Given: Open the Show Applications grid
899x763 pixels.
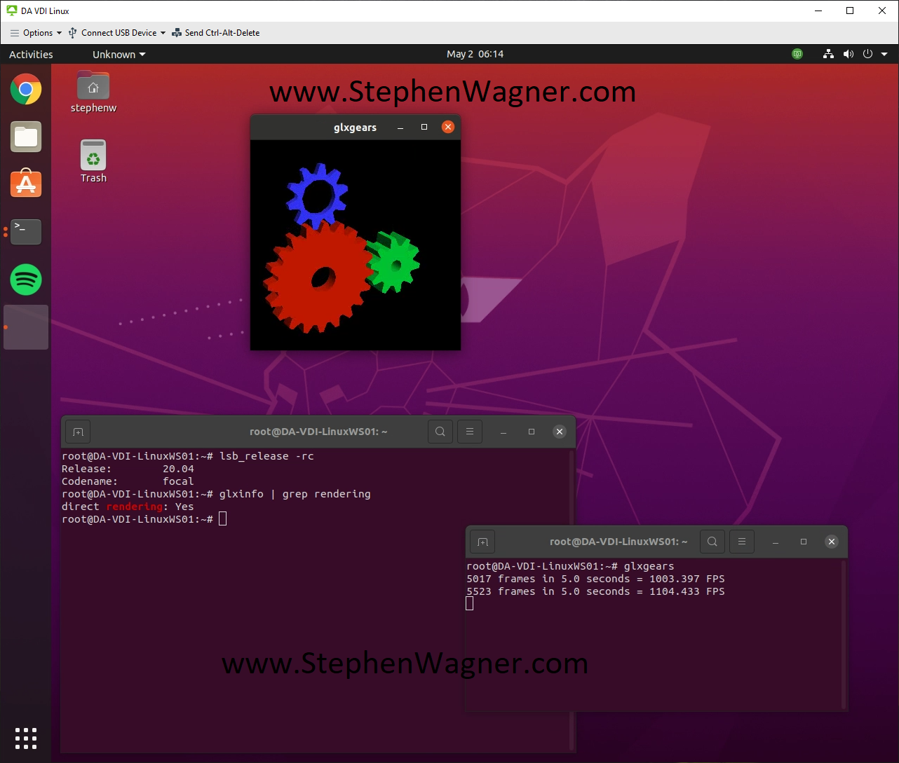Looking at the screenshot, I should coord(25,738).
